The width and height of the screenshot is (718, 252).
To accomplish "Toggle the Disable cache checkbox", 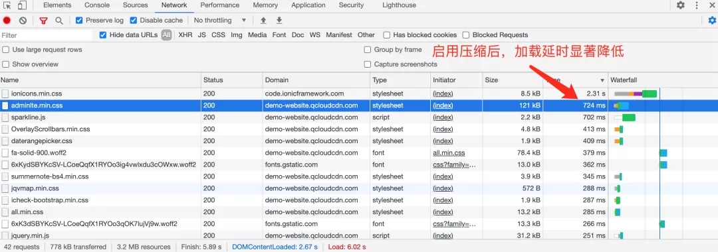I will tap(133, 21).
